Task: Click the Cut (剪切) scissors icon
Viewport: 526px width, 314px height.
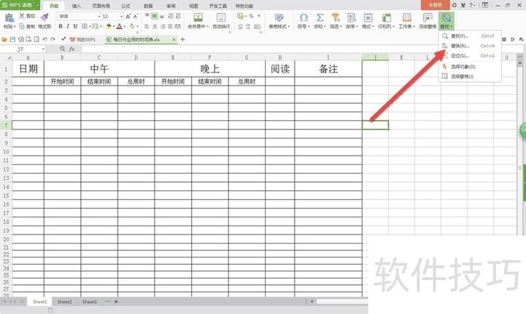Action: (22, 16)
